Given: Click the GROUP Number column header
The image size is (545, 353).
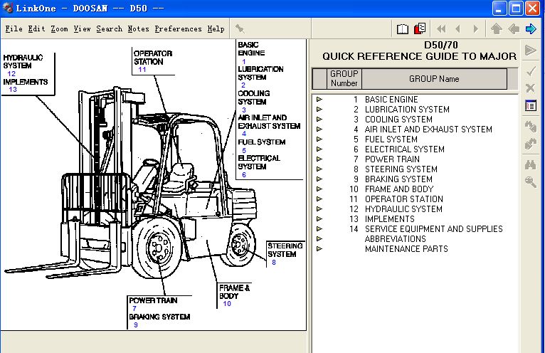Looking at the screenshot, I should pos(344,78).
